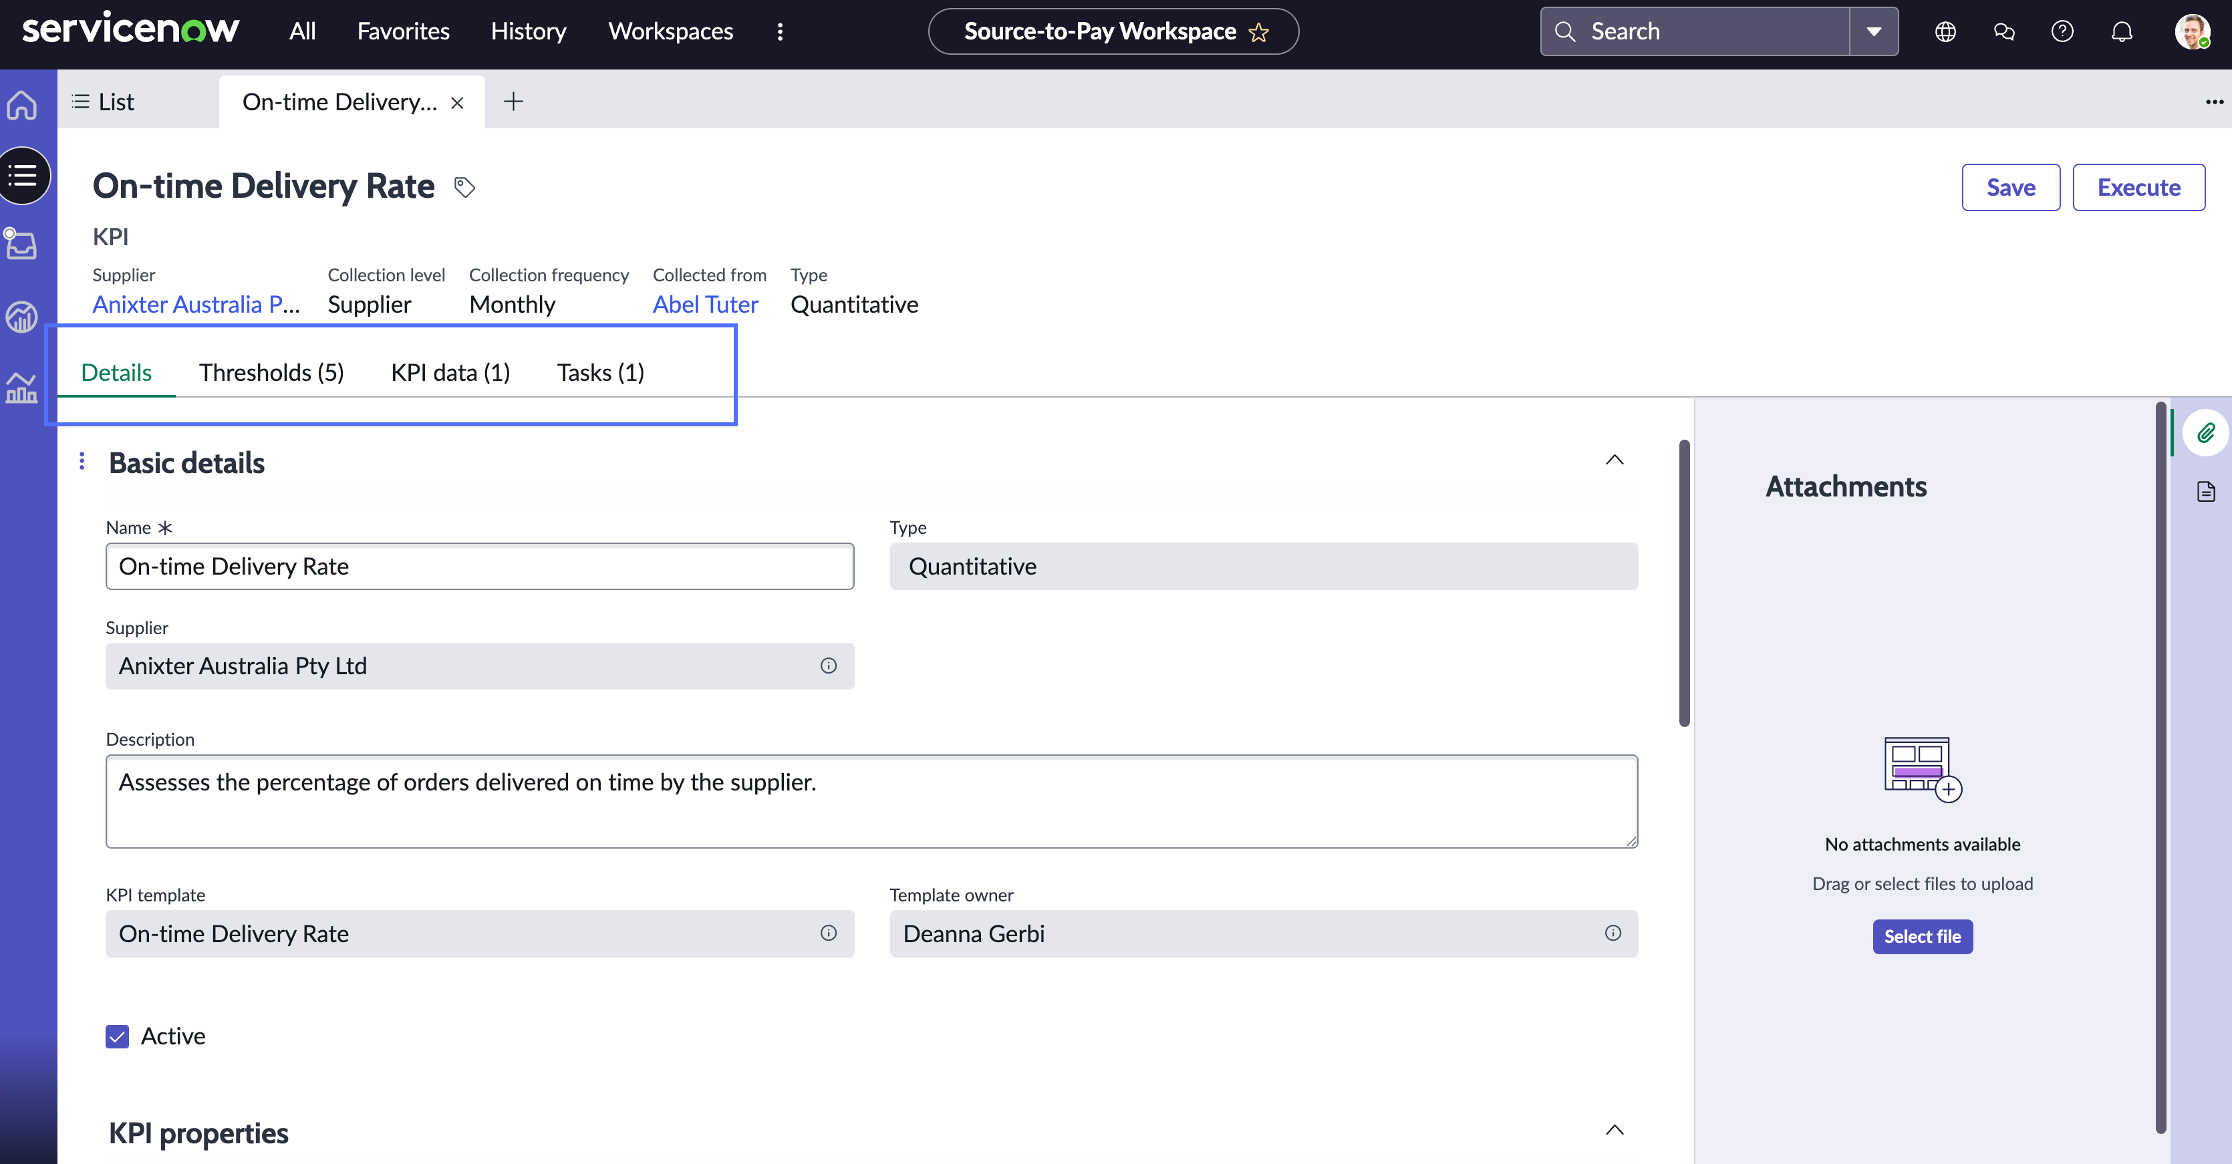Open the attachments paperclip panel icon
The width and height of the screenshot is (2232, 1164).
click(x=2206, y=432)
